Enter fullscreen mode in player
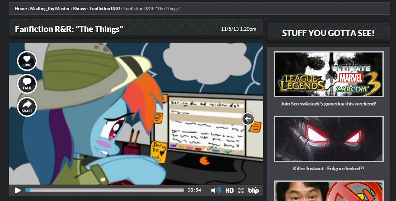 pos(241,190)
